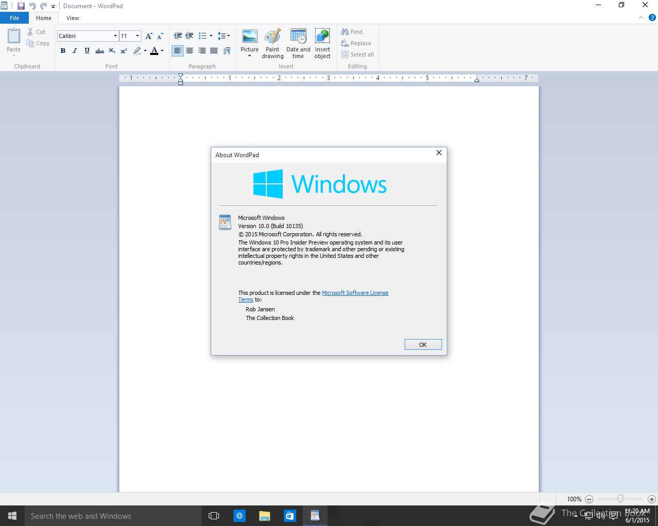Click Search the web and Windows box

click(x=113, y=516)
